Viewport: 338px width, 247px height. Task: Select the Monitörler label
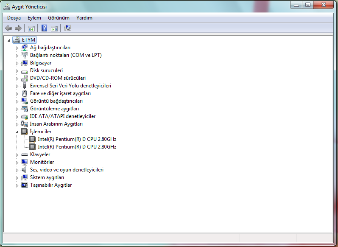pyautogui.click(x=42, y=162)
